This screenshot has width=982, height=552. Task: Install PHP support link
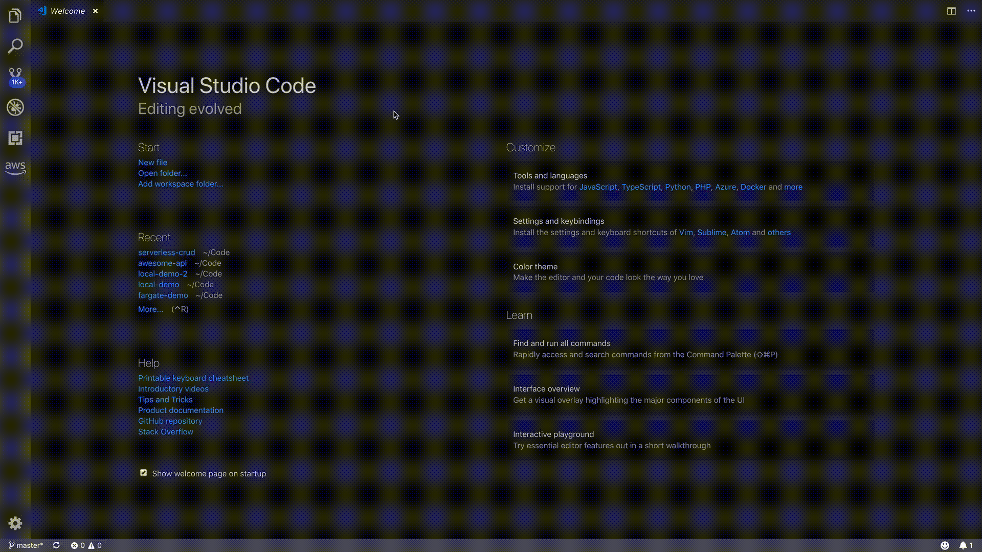pyautogui.click(x=703, y=187)
